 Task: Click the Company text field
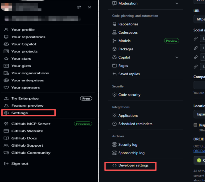click(199, 85)
